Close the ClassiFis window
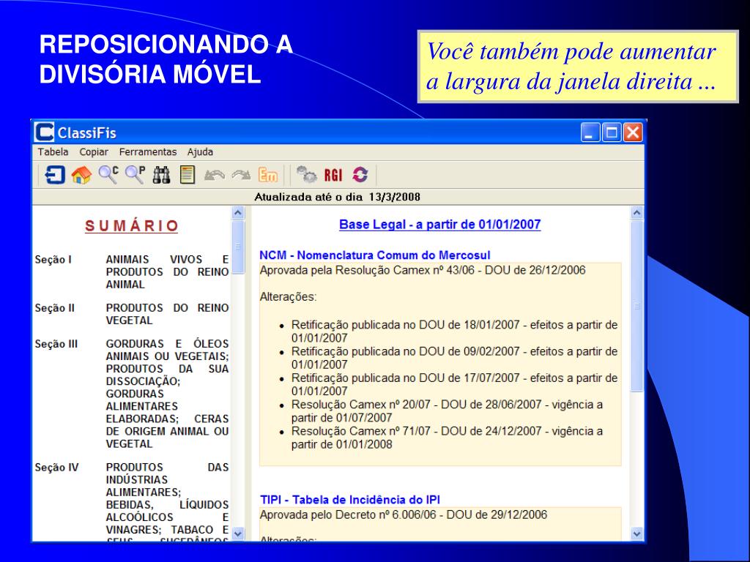The height and width of the screenshot is (562, 750). coord(632,132)
